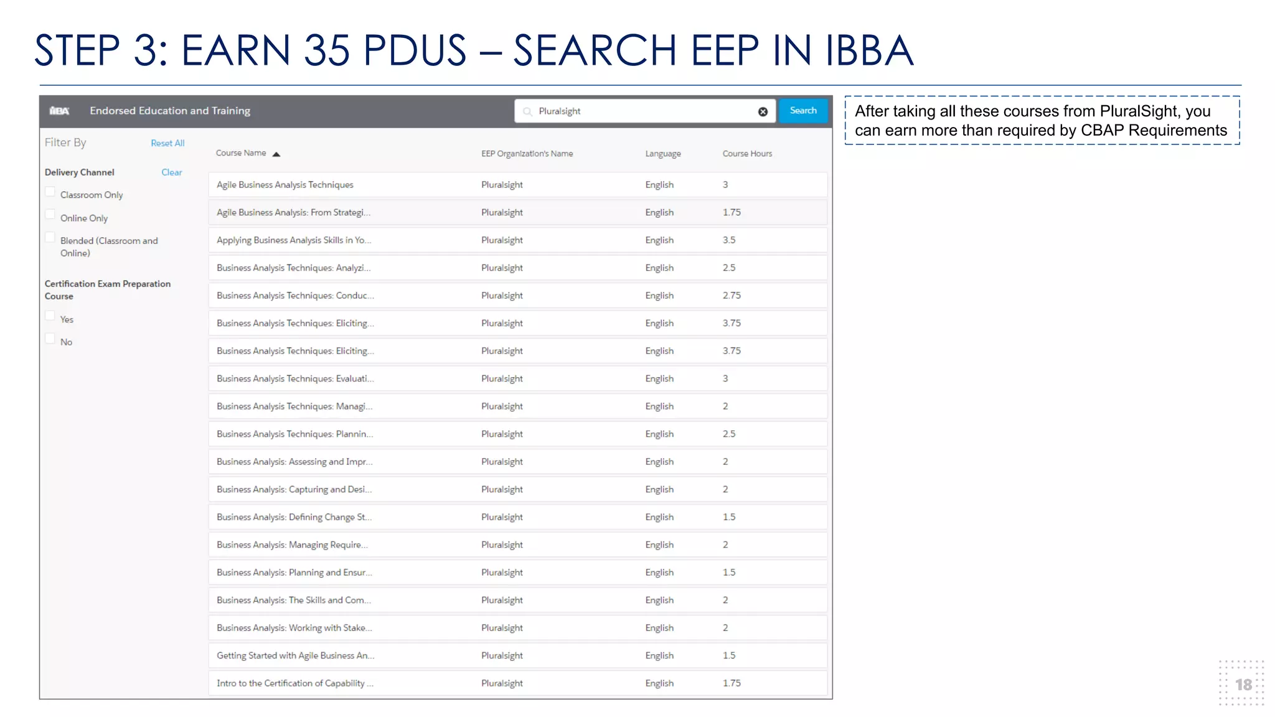Click EEP Organization's Name column header
The image size is (1275, 717).
click(527, 154)
